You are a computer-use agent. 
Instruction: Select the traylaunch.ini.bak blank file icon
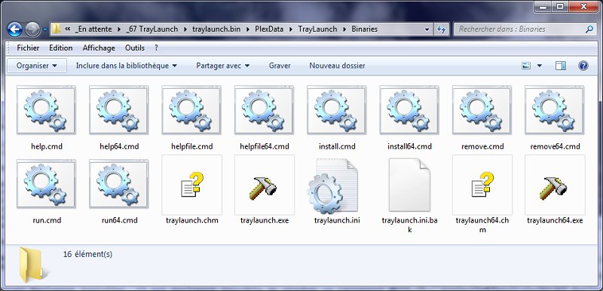[x=409, y=185]
